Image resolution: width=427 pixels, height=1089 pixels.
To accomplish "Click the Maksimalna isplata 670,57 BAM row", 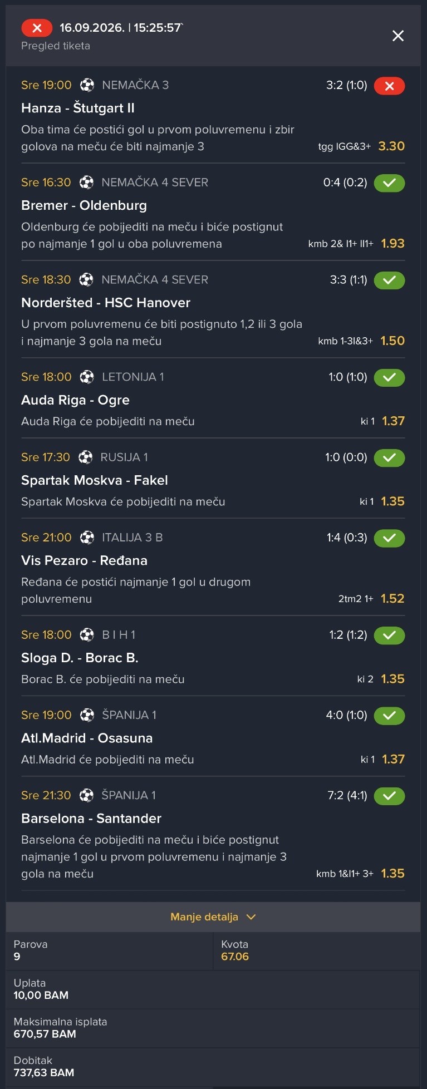I will tap(213, 1028).
